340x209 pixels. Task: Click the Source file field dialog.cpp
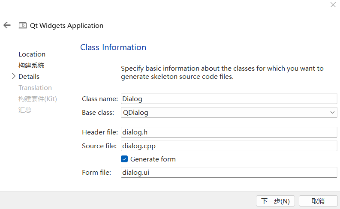(x=229, y=146)
